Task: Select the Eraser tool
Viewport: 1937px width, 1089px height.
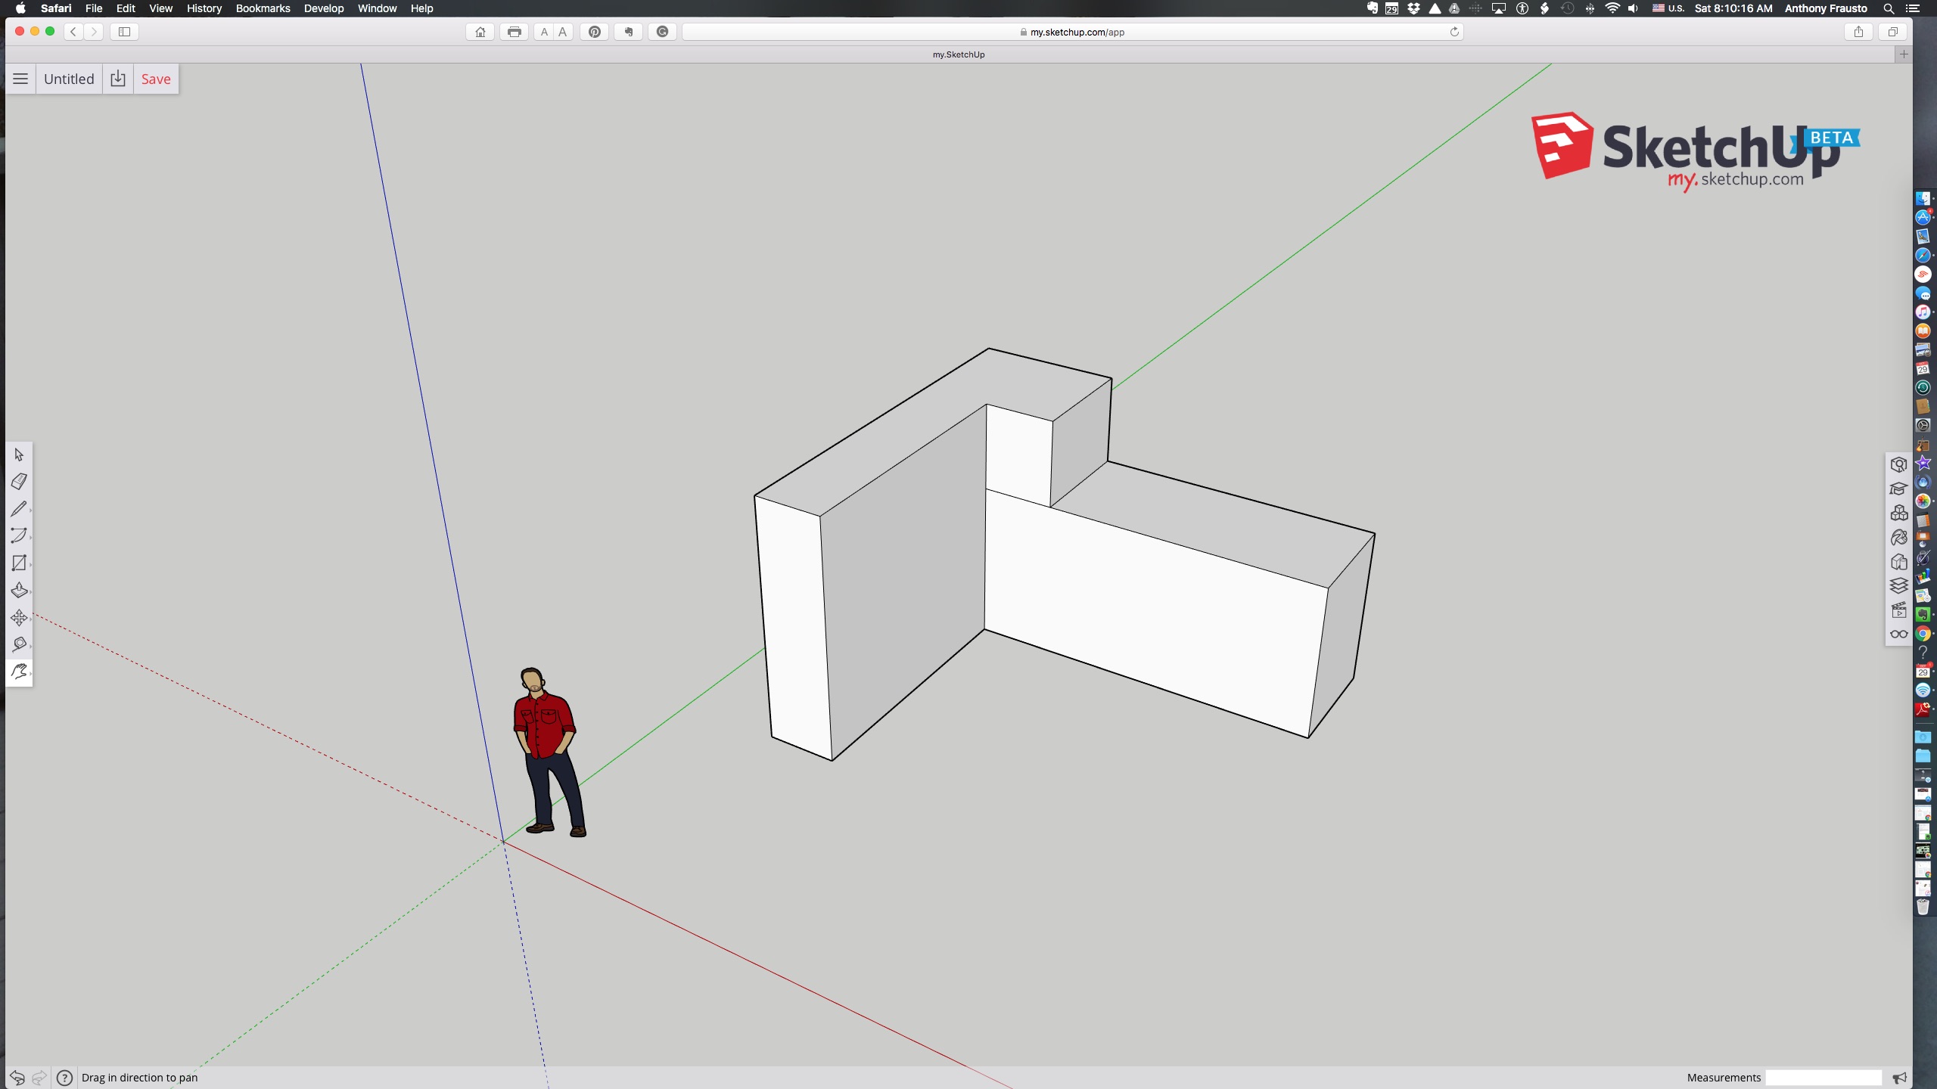Action: click(x=19, y=481)
